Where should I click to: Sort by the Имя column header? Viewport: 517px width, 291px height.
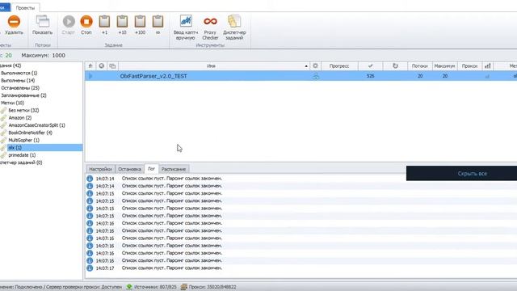pyautogui.click(x=211, y=66)
